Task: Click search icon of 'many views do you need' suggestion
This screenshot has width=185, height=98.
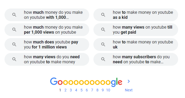Action: pyautogui.click(x=14, y=59)
